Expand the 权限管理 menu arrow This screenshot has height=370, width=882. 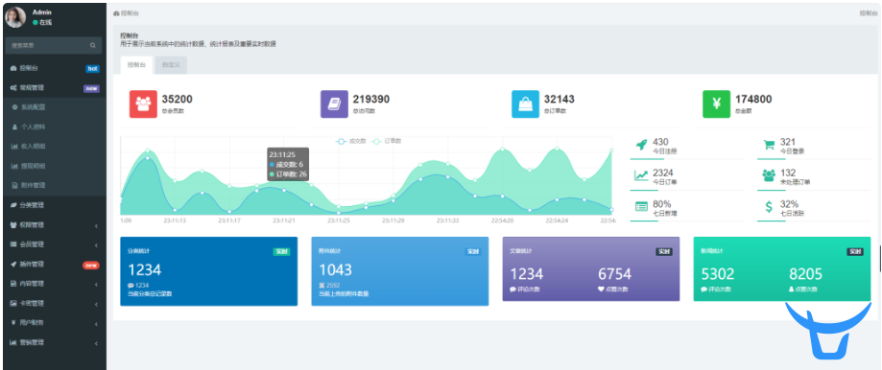(96, 225)
